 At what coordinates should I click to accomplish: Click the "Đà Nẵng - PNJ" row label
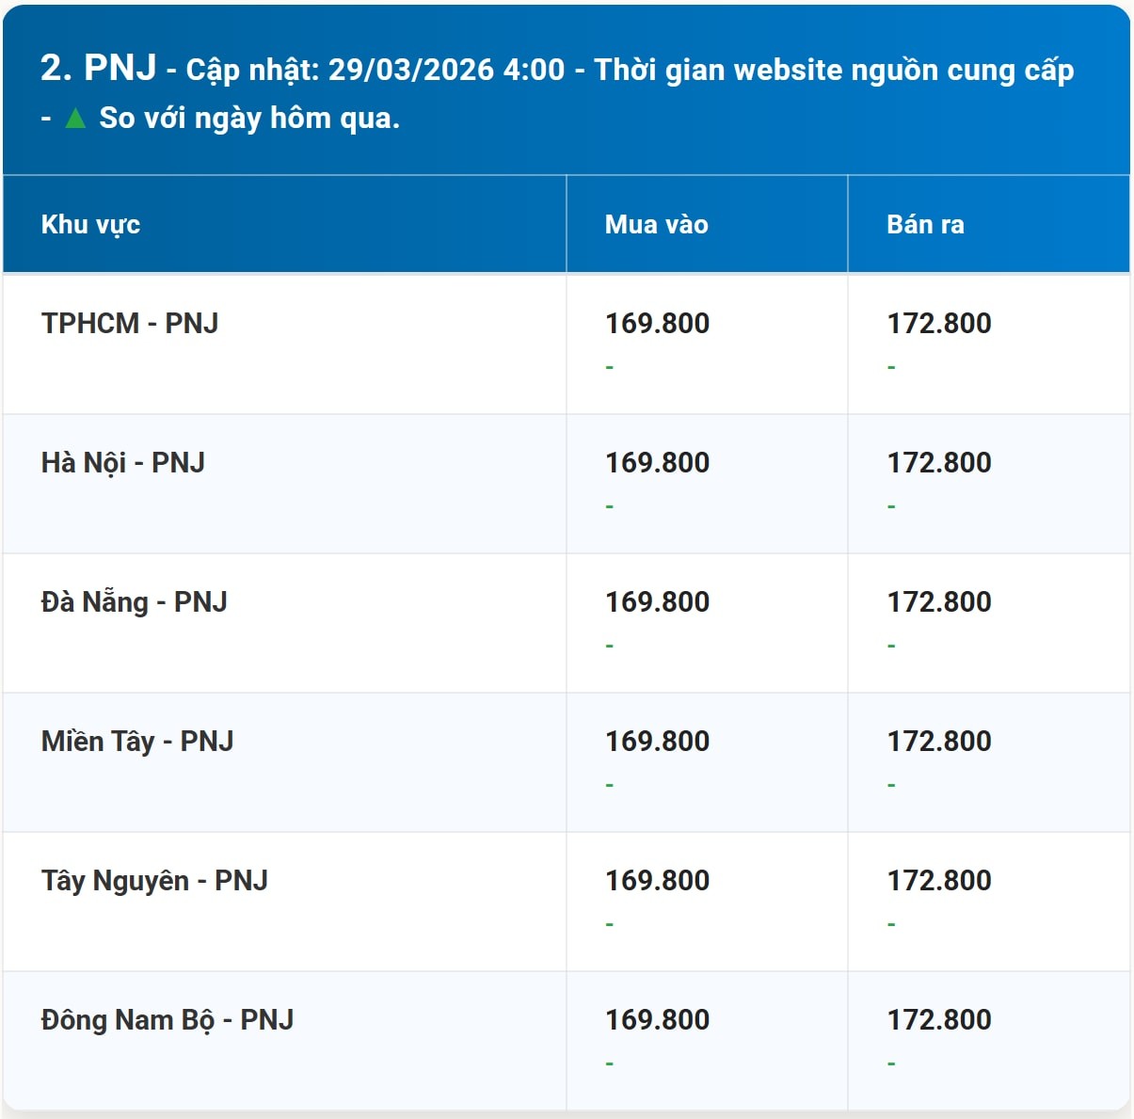click(x=135, y=601)
